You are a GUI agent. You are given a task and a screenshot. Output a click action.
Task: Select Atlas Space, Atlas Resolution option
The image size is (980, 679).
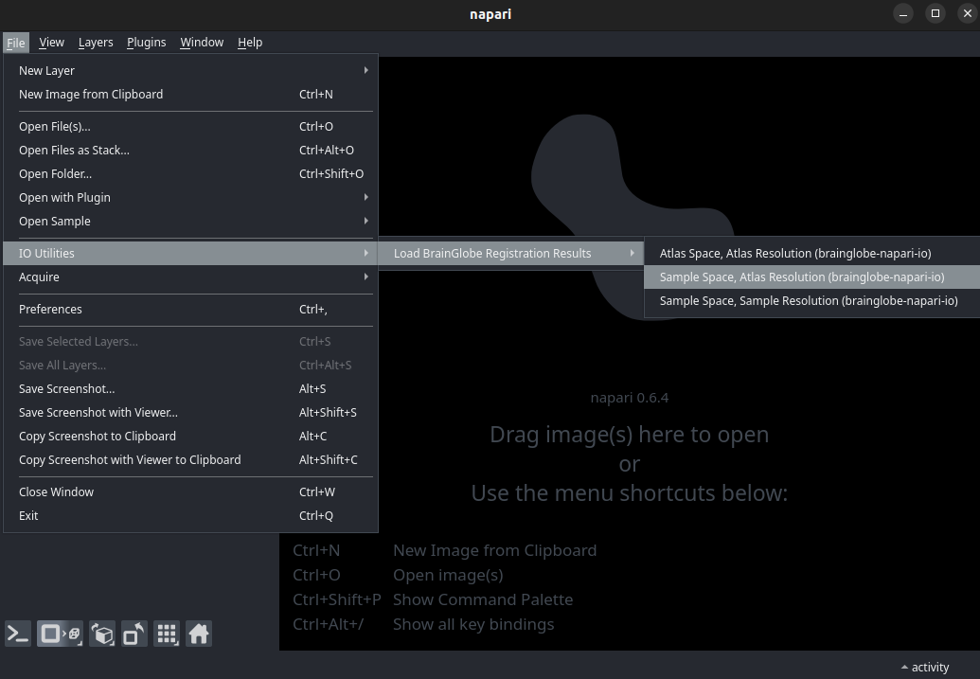pos(811,253)
